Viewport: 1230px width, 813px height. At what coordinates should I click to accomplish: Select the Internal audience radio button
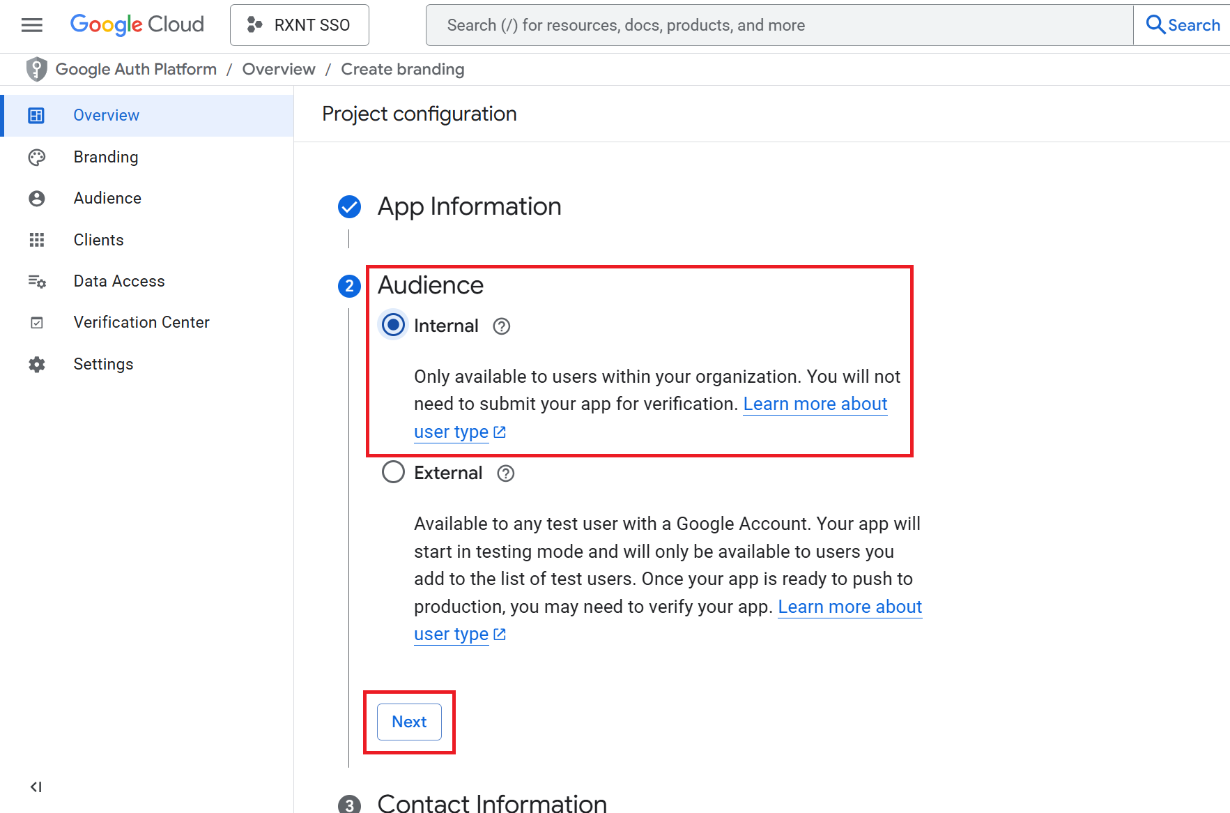393,325
